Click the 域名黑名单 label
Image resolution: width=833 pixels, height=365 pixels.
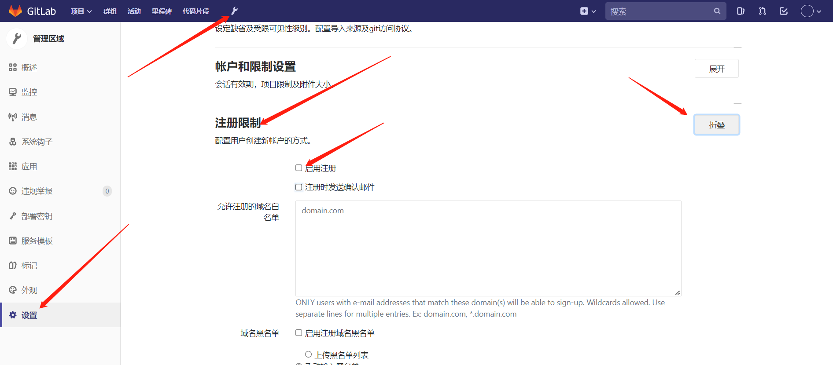[260, 333]
